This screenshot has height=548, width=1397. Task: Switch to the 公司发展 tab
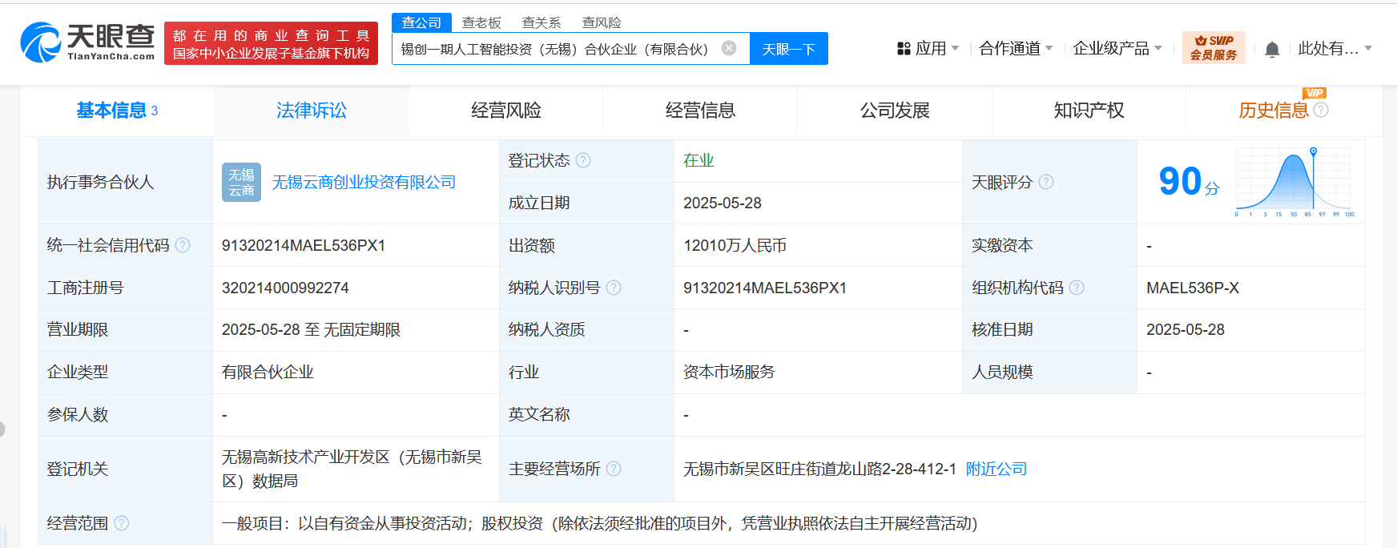(895, 111)
